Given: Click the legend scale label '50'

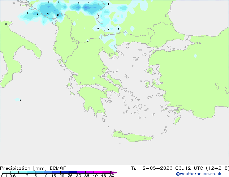Looking at the screenshot, I should coord(112,176).
